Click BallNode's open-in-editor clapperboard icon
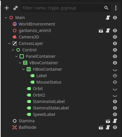The height and width of the screenshot is (137, 122). (101, 127)
